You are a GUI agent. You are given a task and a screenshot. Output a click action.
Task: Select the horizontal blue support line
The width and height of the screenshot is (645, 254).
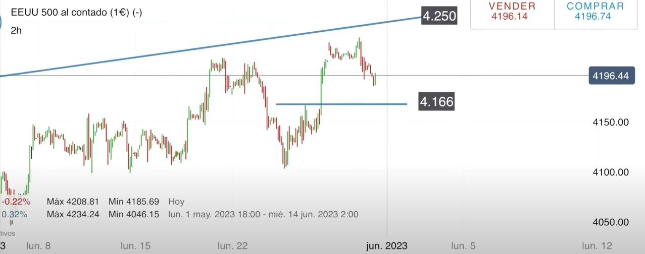tap(354, 104)
